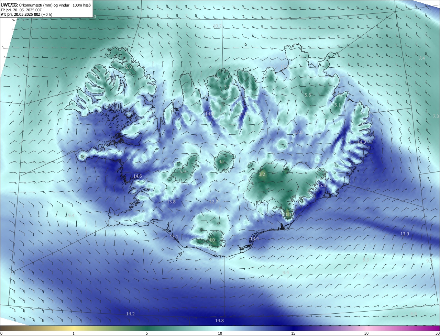The image size is (440, 336).
Task: Click the 30 tick on the color scale
Action: (366, 334)
